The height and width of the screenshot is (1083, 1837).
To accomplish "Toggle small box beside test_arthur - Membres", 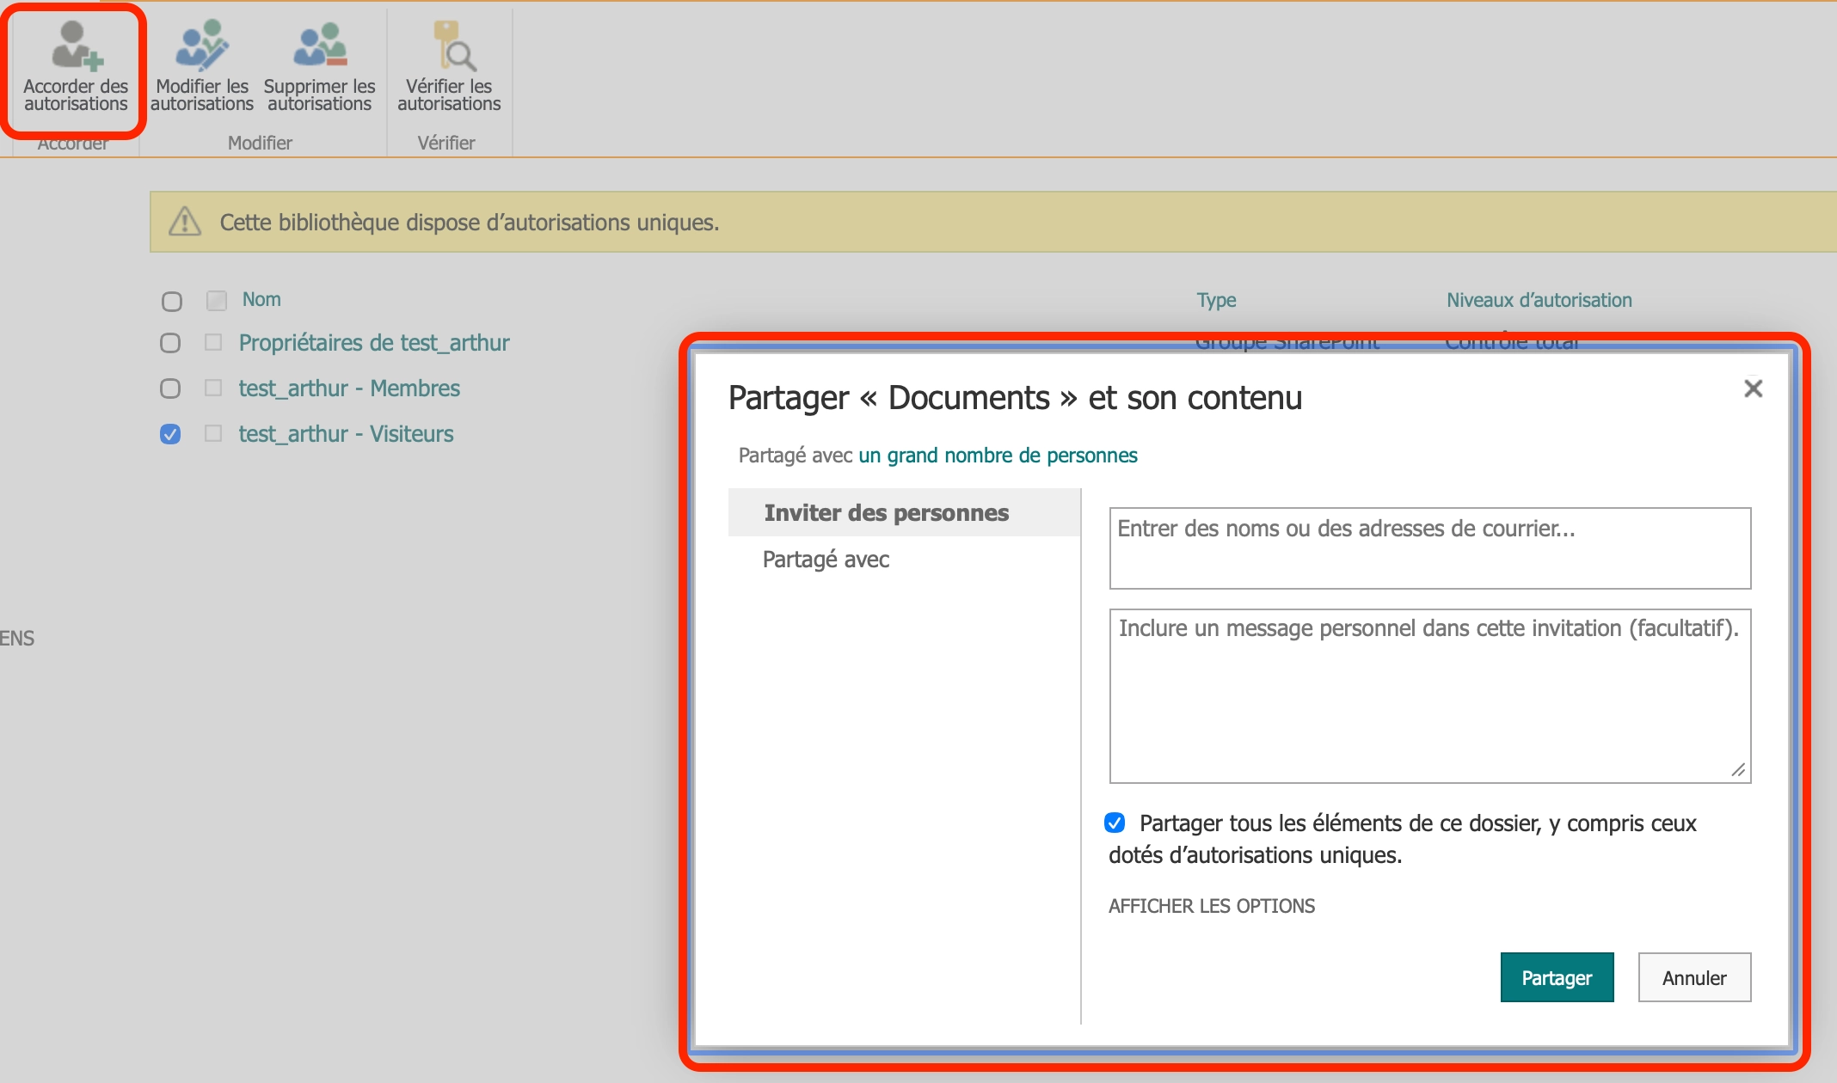I will pyautogui.click(x=213, y=388).
